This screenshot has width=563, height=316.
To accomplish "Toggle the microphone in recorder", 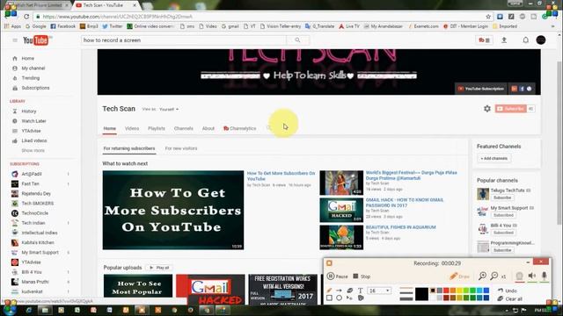I will 545,276.
